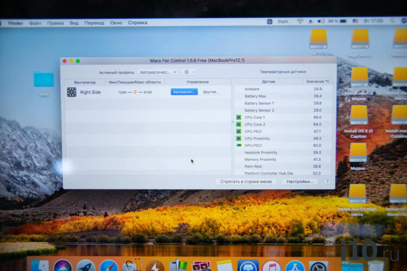Click the CPU PECI chip icon
The width and height of the screenshot is (407, 271).
239,131
